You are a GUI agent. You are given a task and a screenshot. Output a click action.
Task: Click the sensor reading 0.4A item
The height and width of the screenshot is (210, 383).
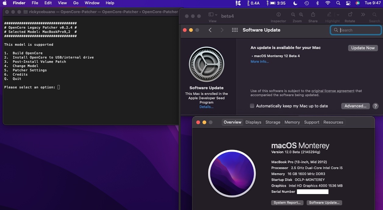[253, 3]
